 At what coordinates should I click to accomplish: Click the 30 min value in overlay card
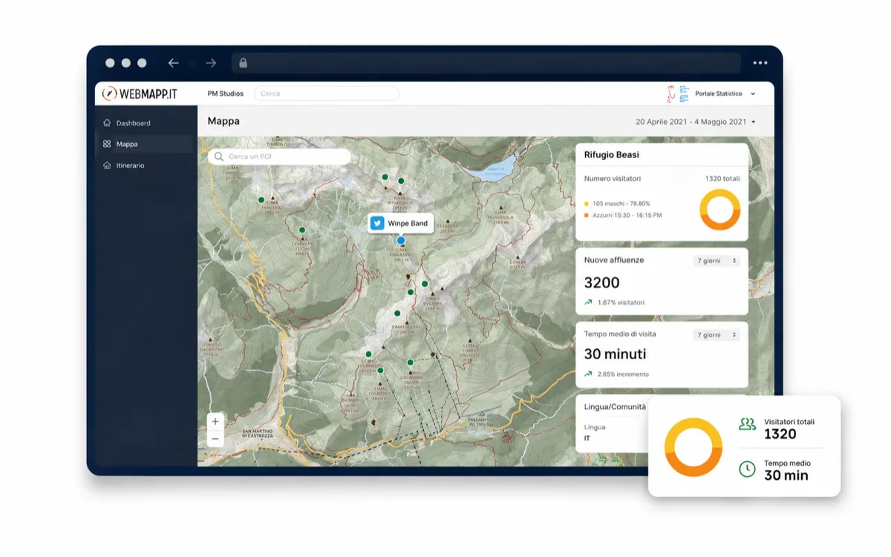pyautogui.click(x=786, y=476)
